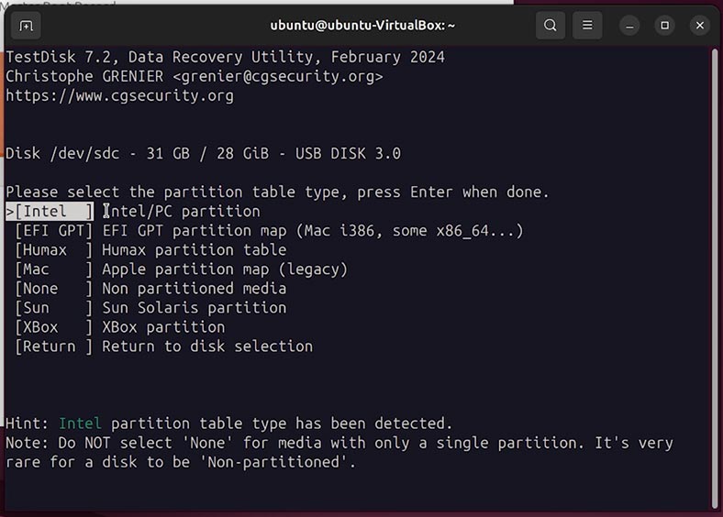Select the [Return] option
This screenshot has height=517, width=723.
(x=53, y=346)
